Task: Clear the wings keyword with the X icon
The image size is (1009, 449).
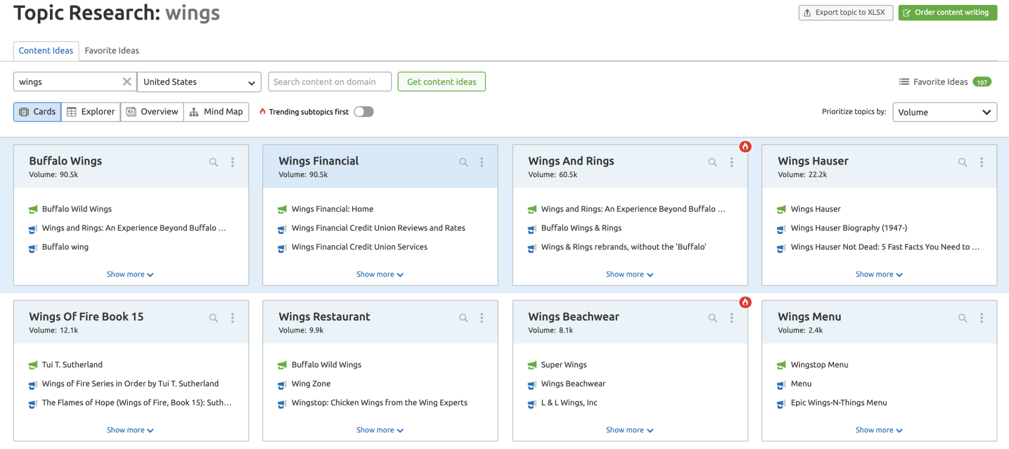Action: point(127,82)
